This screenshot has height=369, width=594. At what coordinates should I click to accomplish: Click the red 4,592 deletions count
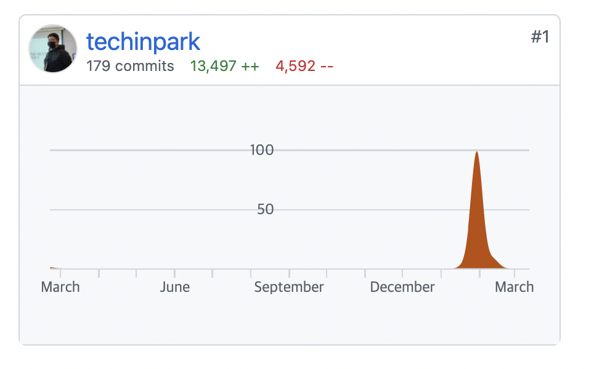coord(304,66)
